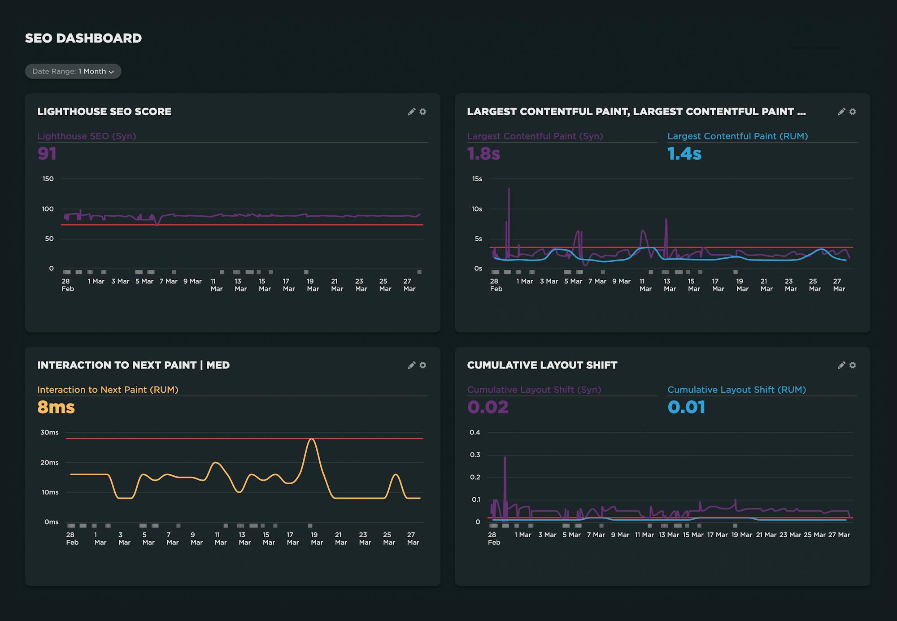
Task: Toggle Interaction to Next Paint (RUM) legend
Action: 108,390
